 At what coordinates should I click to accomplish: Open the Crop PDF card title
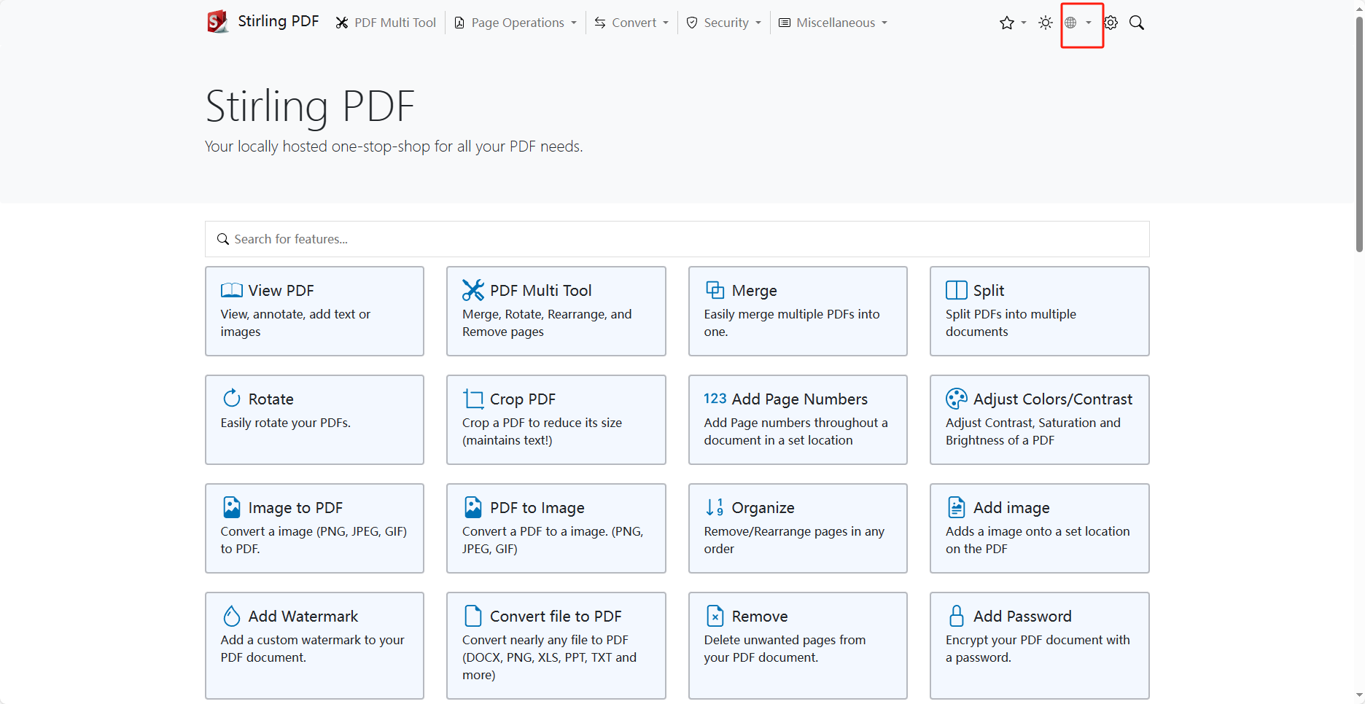[x=522, y=399]
